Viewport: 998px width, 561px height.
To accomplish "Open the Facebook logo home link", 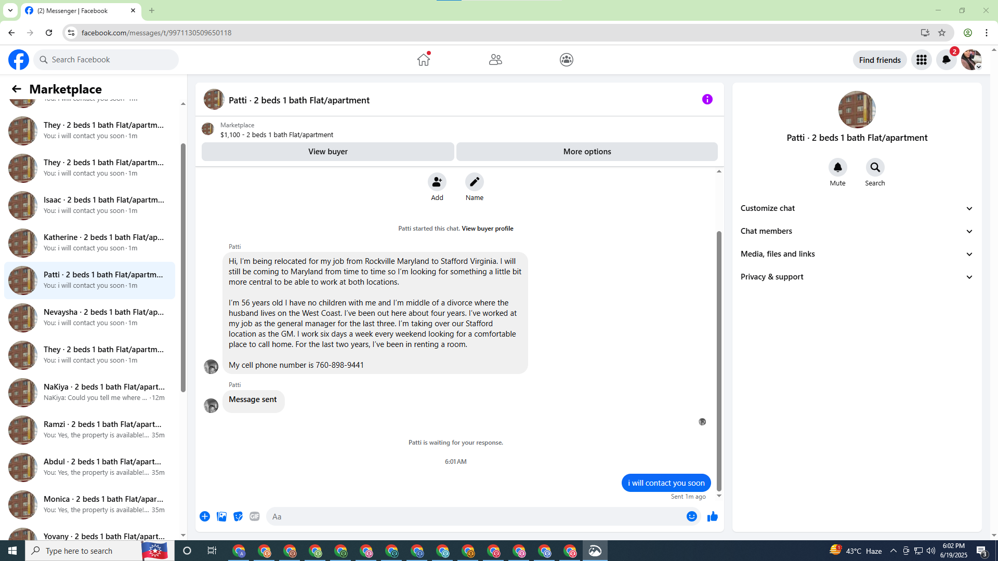I will 19,60.
